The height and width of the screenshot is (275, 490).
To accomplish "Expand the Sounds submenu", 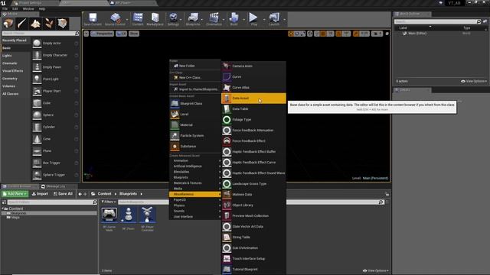I will pos(195,211).
